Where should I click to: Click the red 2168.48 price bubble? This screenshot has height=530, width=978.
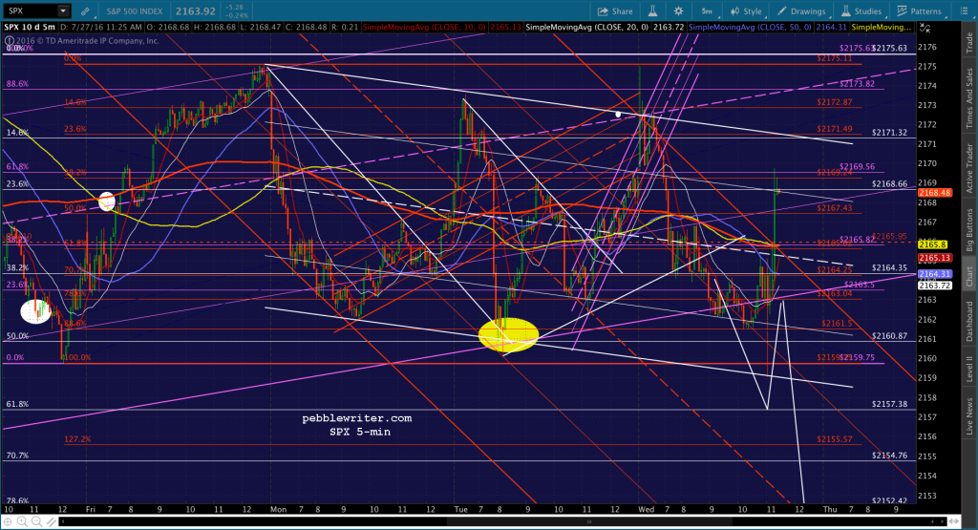click(x=934, y=193)
